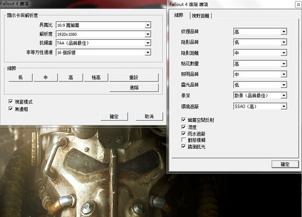The width and height of the screenshot is (302, 217).
Task: Toggle the 無邊框 checkbox
Action: click(x=11, y=109)
